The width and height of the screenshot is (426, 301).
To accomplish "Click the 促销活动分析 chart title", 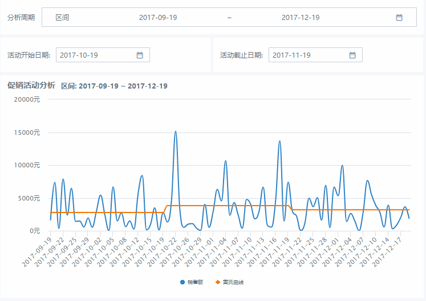I will tap(31, 86).
